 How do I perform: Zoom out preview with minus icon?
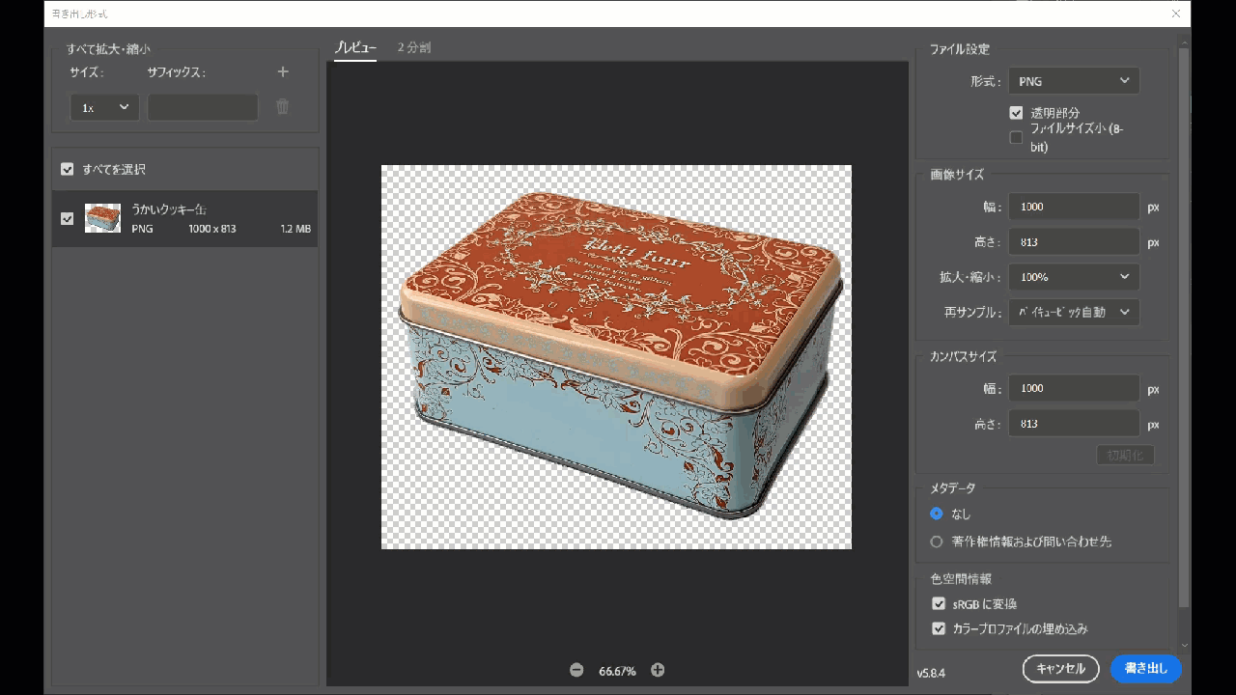click(576, 670)
